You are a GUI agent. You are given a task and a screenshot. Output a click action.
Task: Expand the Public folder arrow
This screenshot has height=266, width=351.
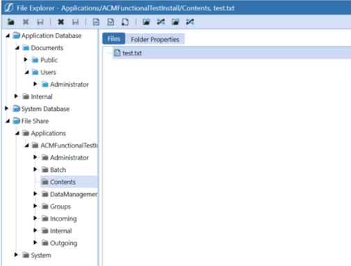tap(26, 60)
